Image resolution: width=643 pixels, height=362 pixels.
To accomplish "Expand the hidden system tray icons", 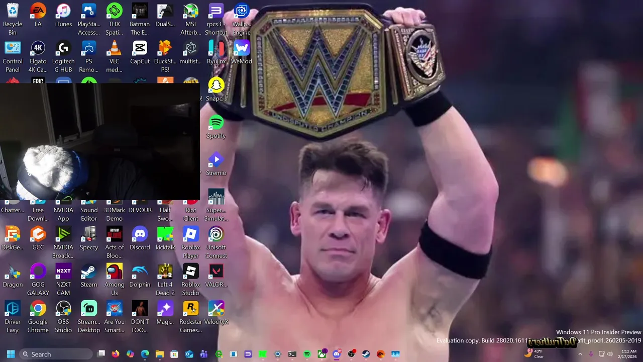I will (x=580, y=354).
